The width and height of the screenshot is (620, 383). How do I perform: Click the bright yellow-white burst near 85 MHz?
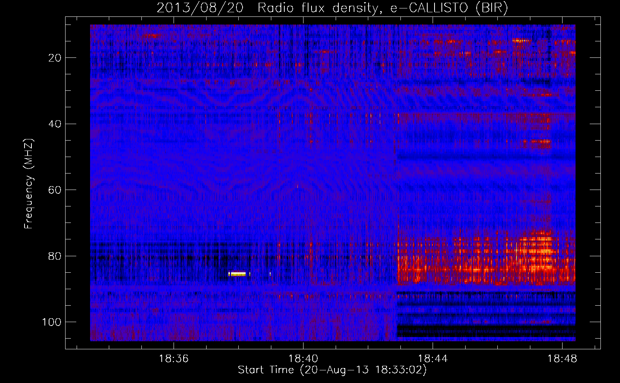(x=238, y=274)
